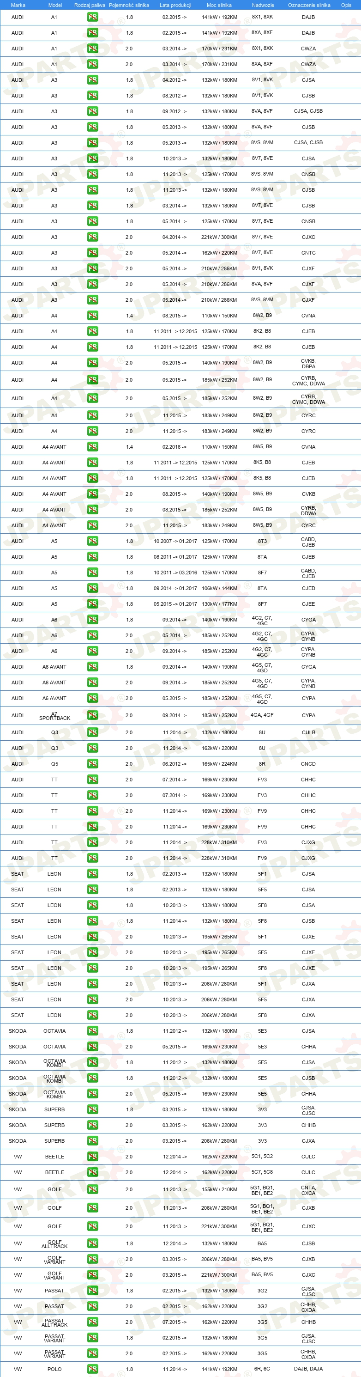Click the Lata produkcji column header
The image size is (361, 1377).
[175, 5]
